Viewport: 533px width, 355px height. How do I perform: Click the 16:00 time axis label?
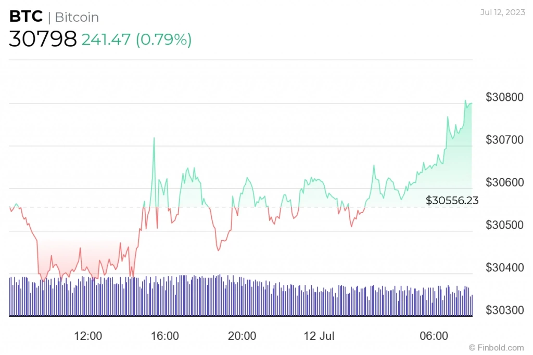pyautogui.click(x=165, y=336)
